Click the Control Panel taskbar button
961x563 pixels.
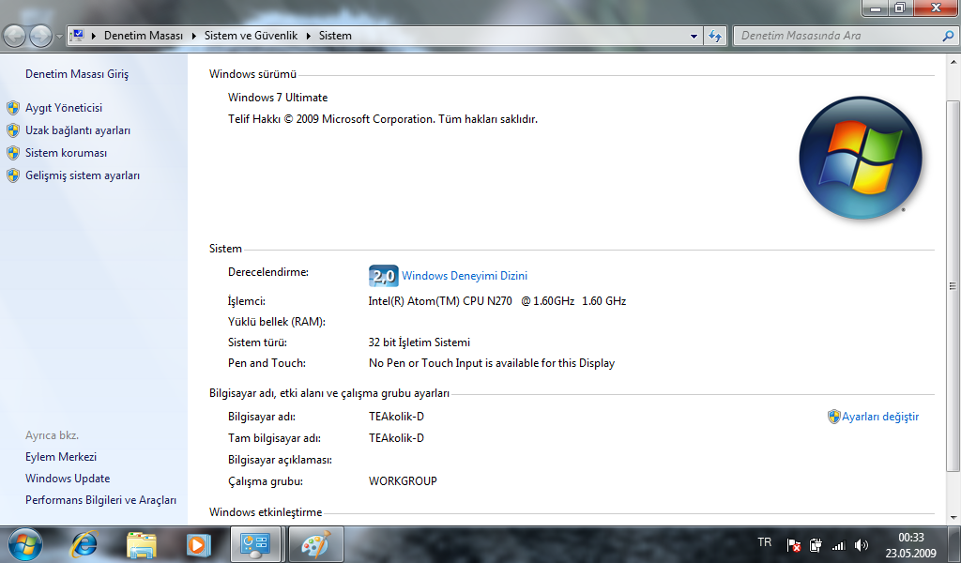click(255, 544)
